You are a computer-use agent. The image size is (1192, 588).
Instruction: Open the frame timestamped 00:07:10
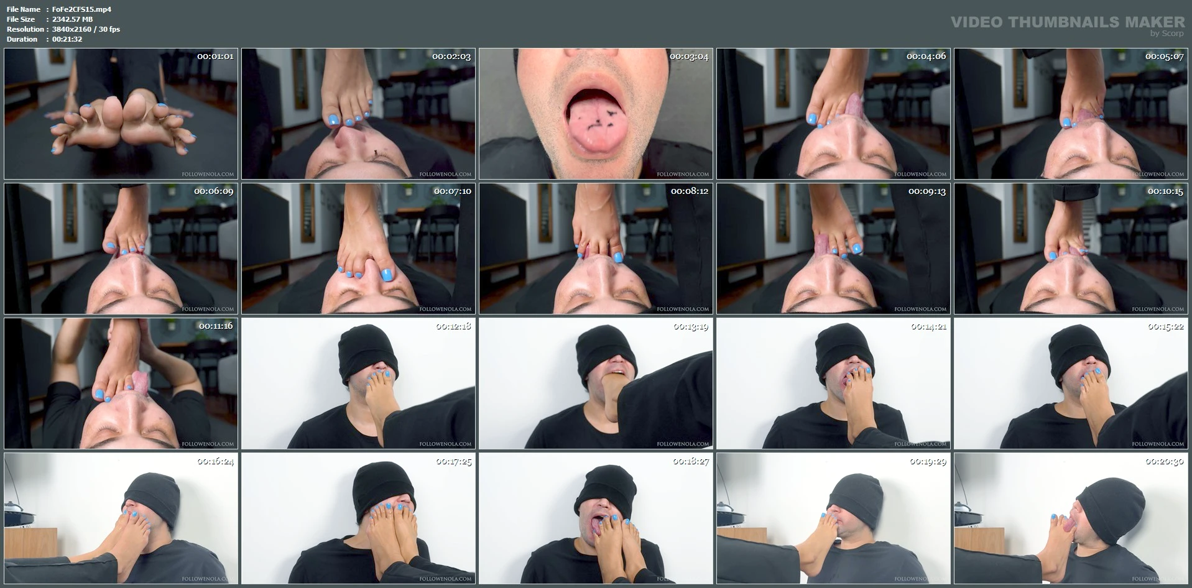point(358,249)
